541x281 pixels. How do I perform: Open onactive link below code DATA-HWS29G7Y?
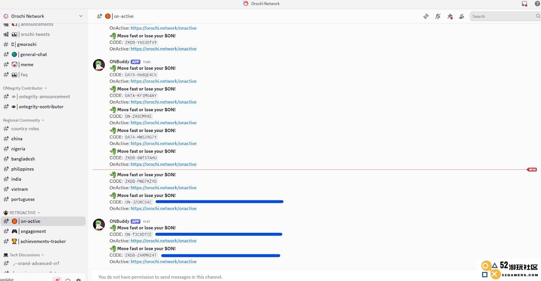click(x=164, y=144)
